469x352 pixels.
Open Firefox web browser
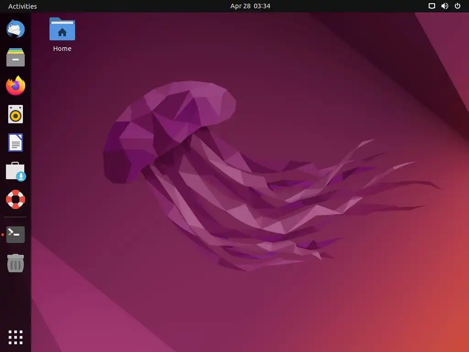point(16,86)
